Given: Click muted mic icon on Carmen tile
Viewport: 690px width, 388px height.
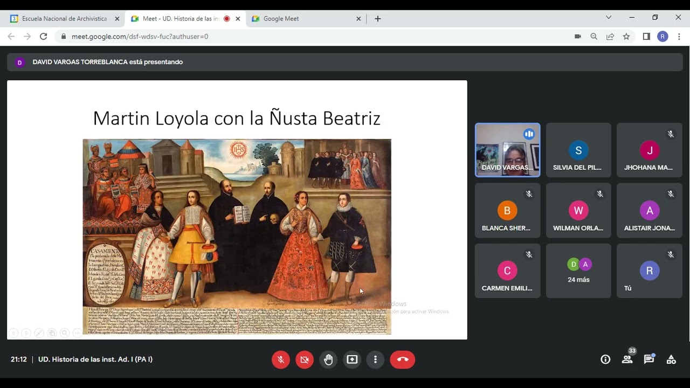Looking at the screenshot, I should point(529,254).
